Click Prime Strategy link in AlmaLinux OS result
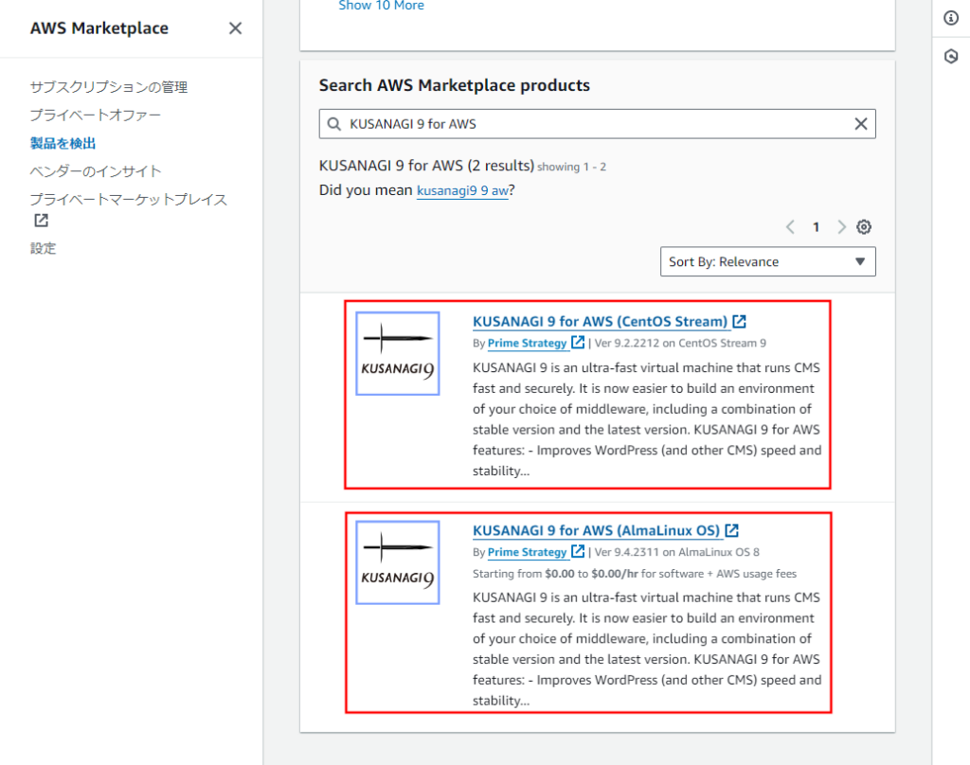This screenshot has width=970, height=765. pyautogui.click(x=527, y=552)
